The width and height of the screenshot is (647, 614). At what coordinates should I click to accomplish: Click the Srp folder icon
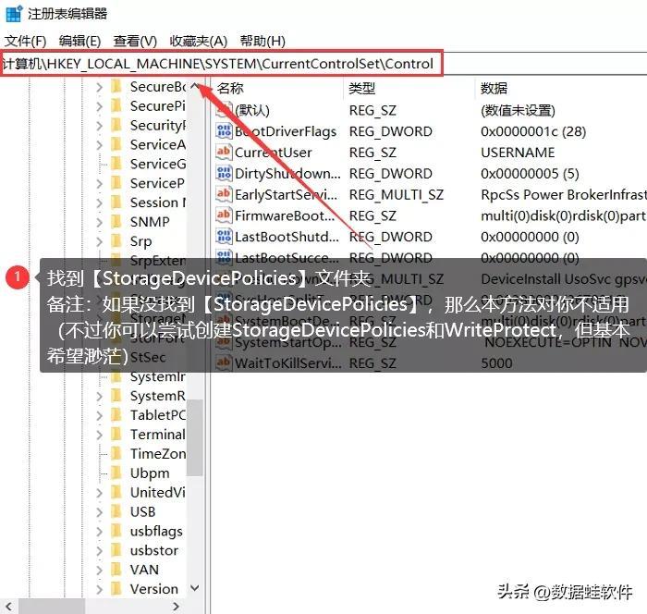coord(116,240)
